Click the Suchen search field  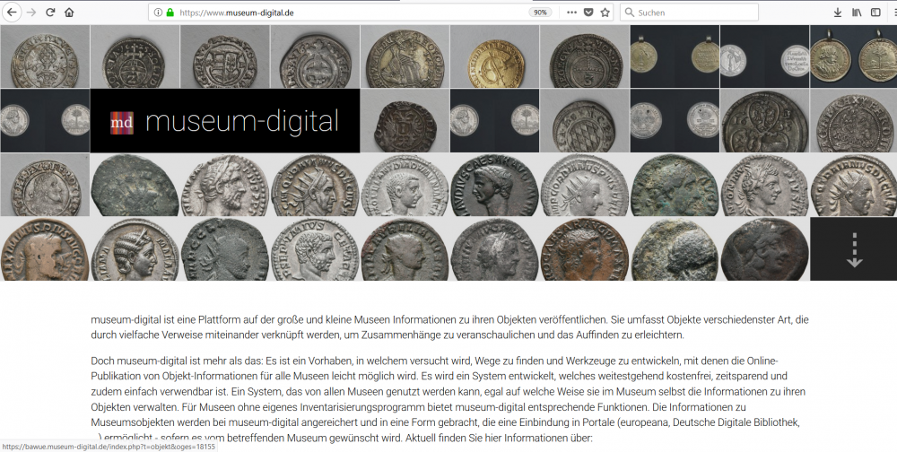click(x=682, y=13)
